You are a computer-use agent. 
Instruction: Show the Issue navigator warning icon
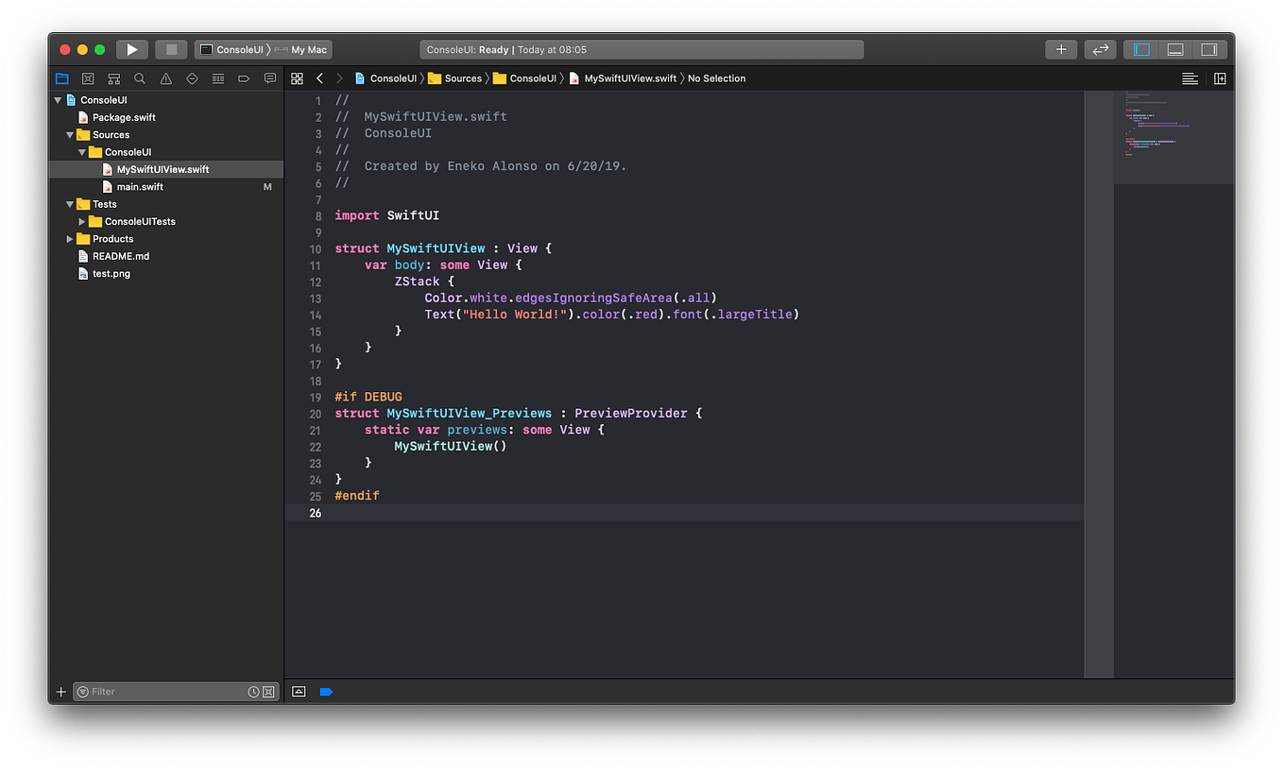pos(166,78)
